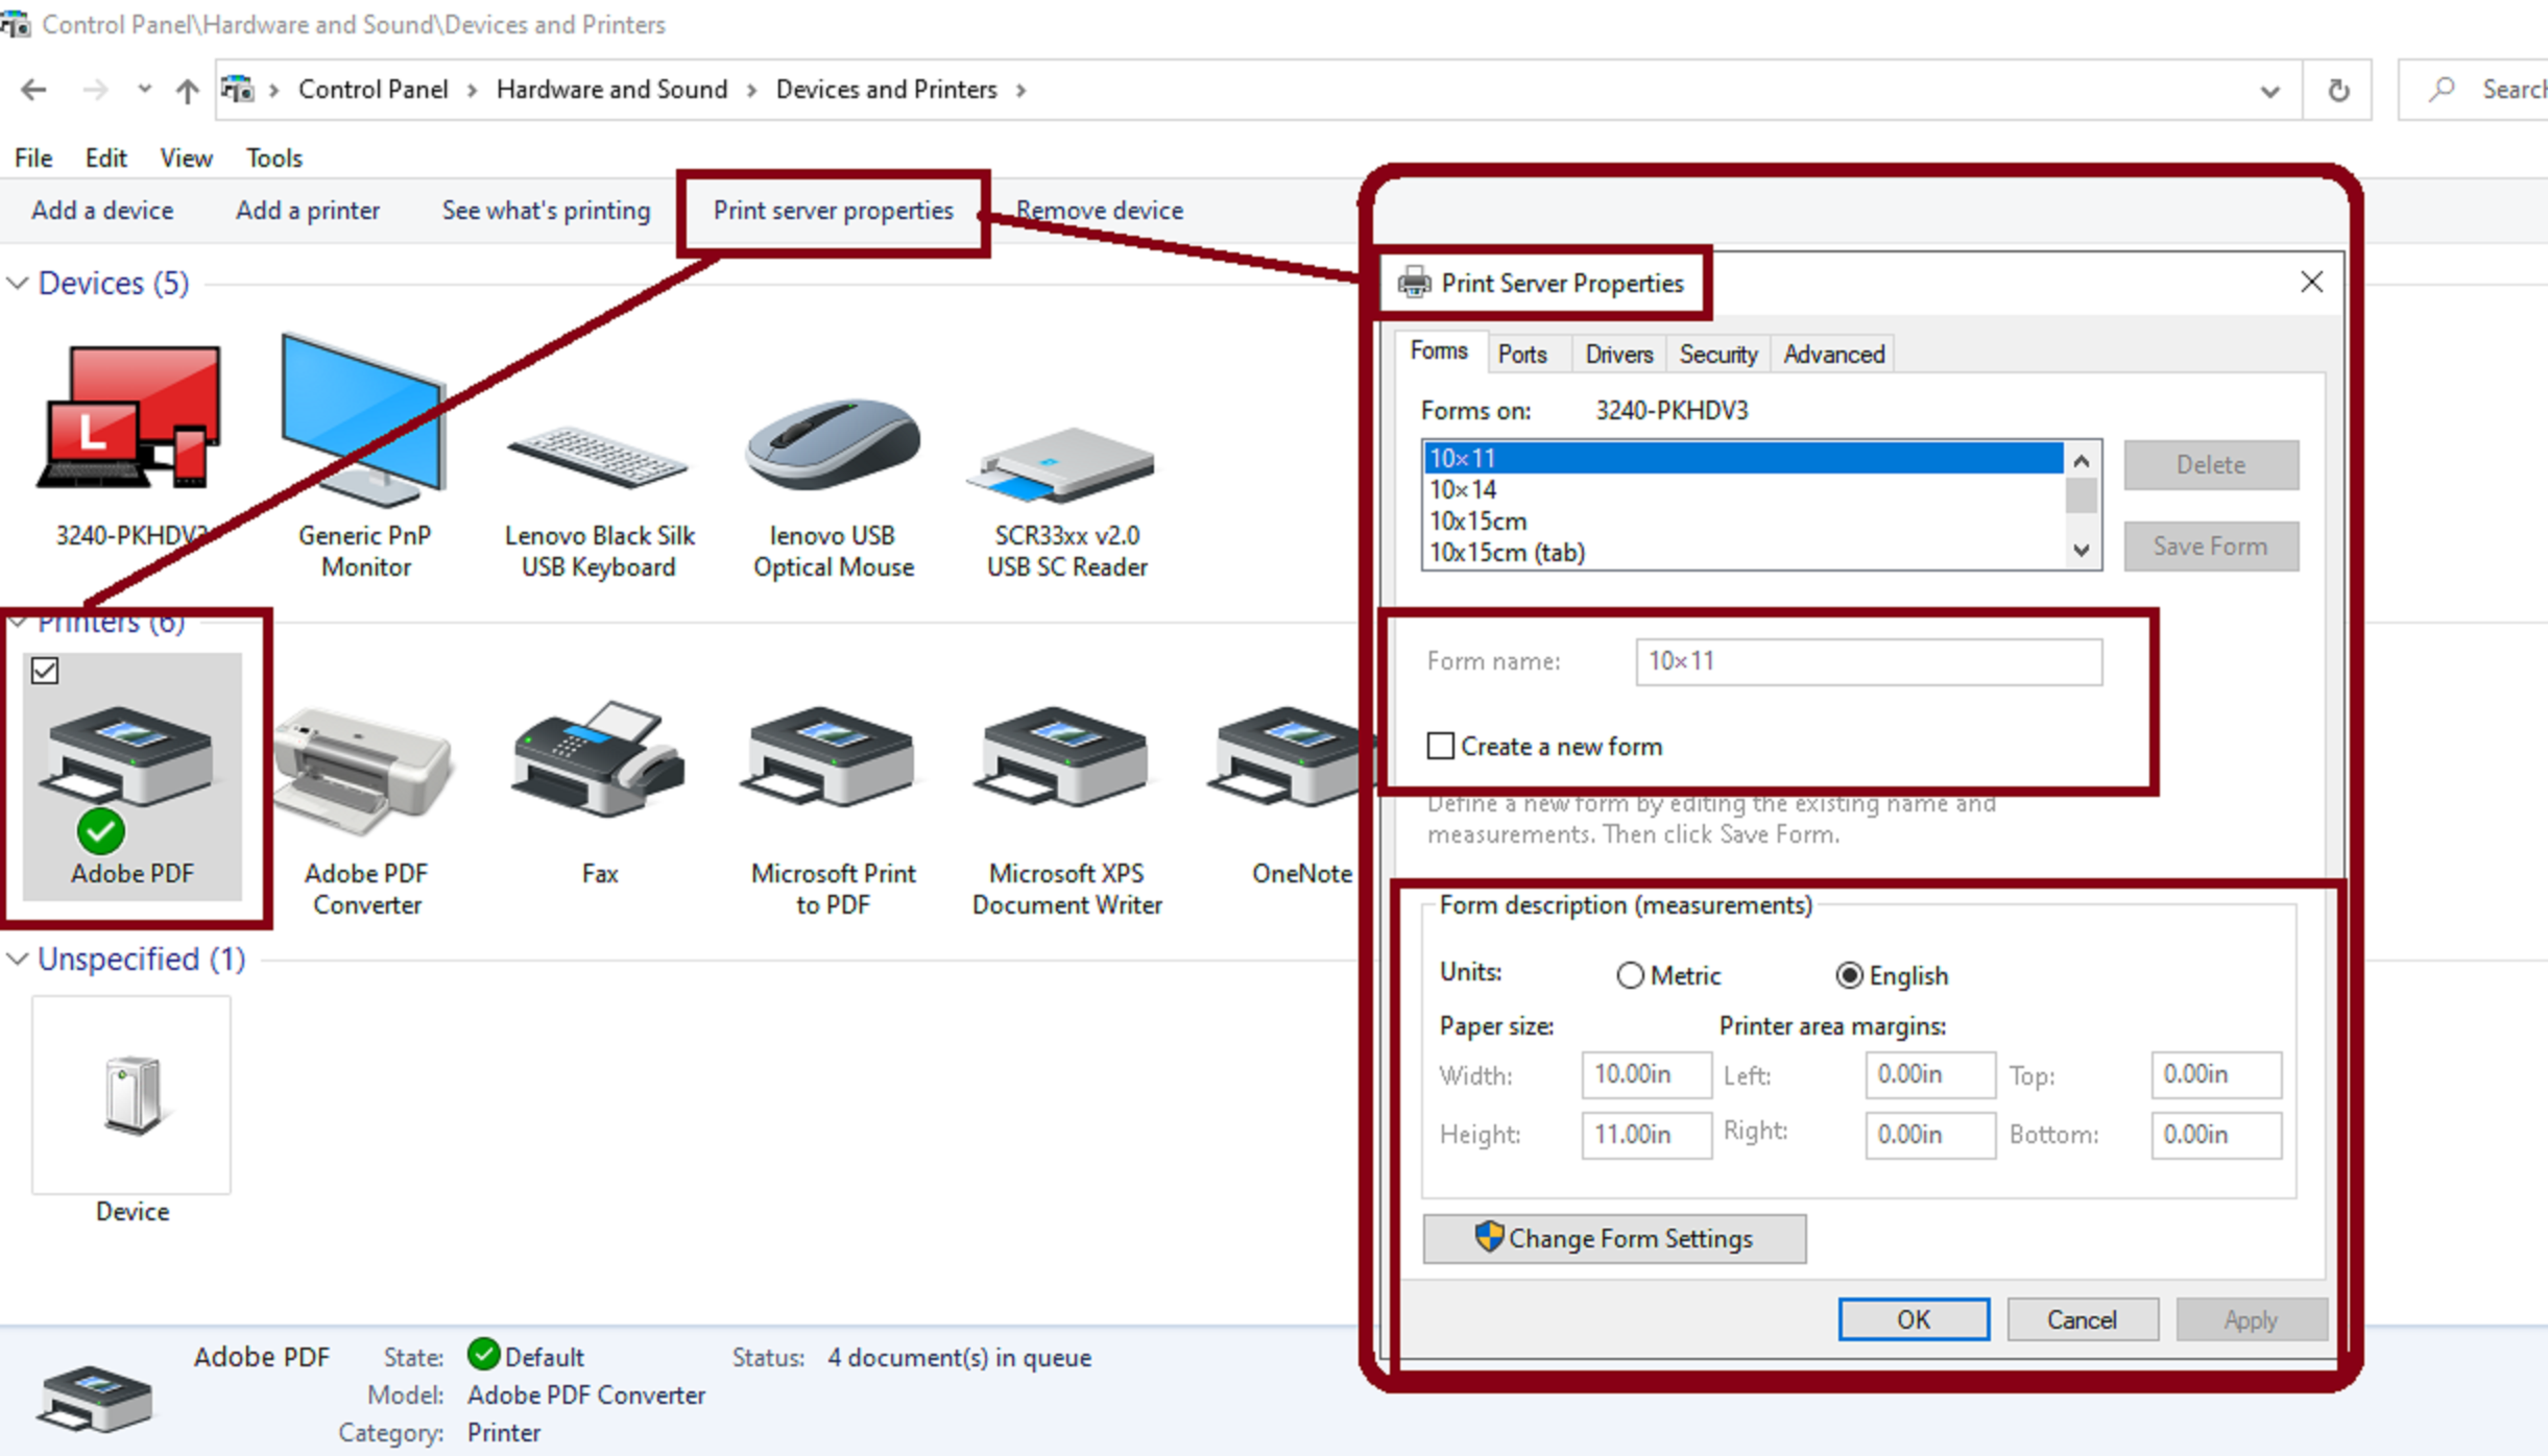2548x1456 pixels.
Task: Click the refresh icon in address bar
Action: (x=2338, y=91)
